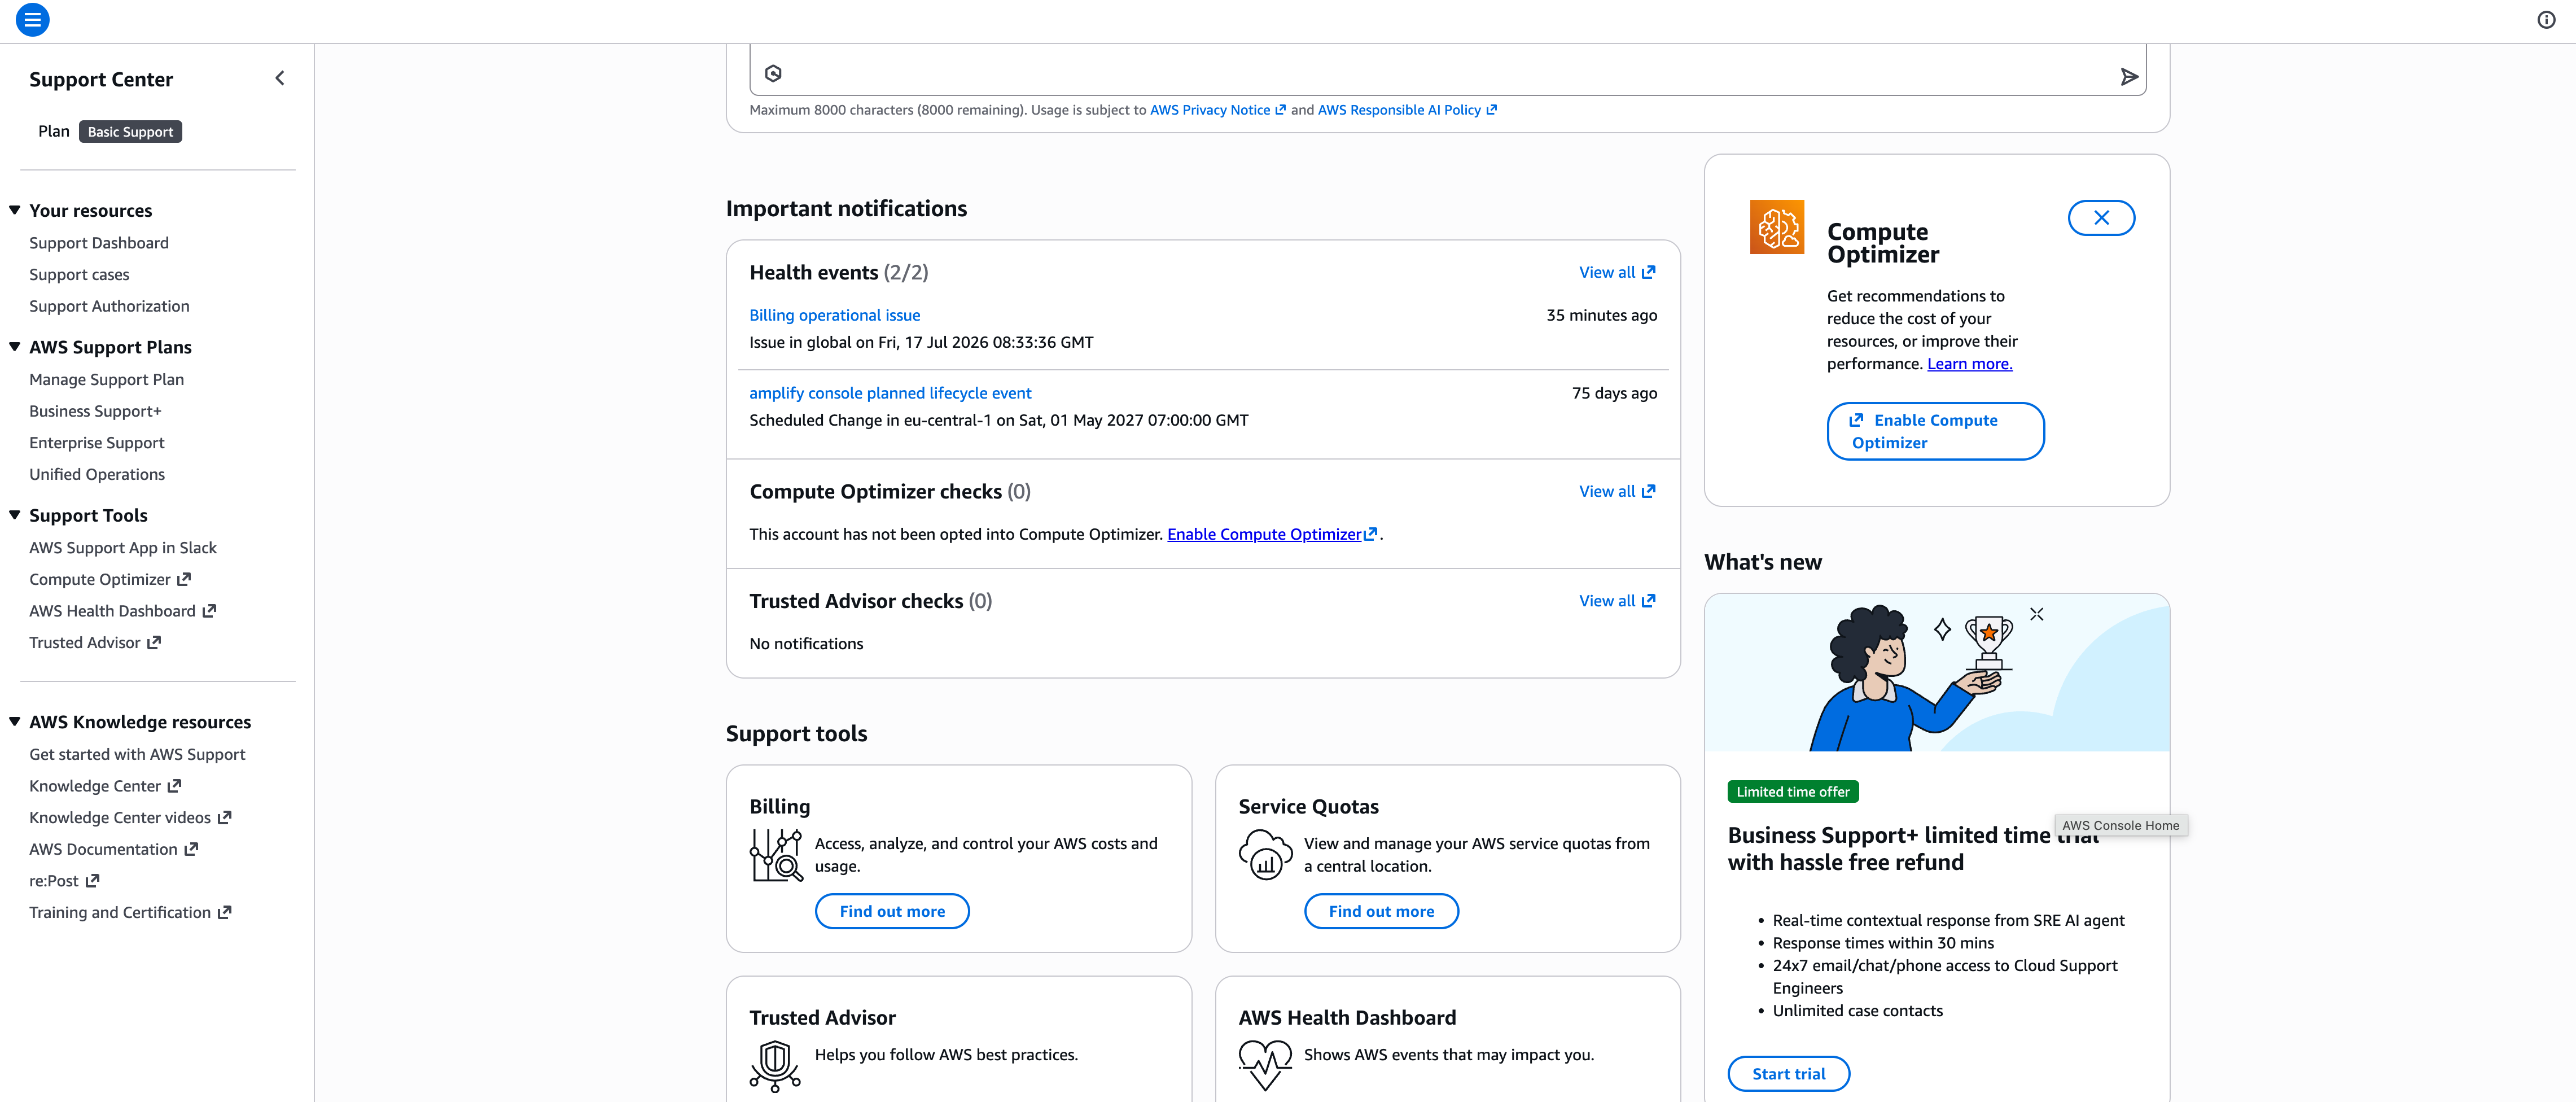The image size is (2576, 1102).
Task: Click Find out more under Billing
Action: pyautogui.click(x=892, y=911)
